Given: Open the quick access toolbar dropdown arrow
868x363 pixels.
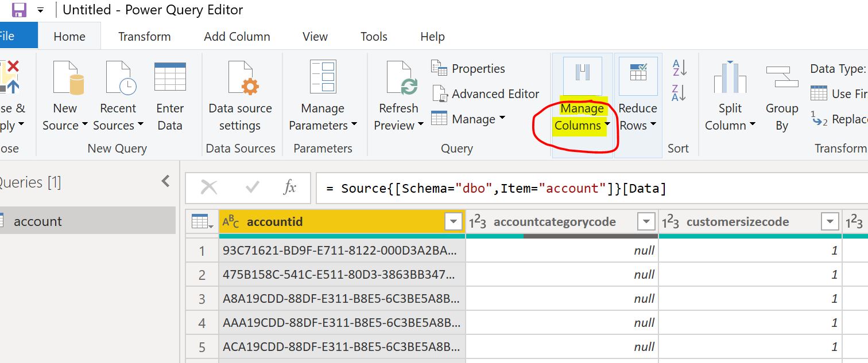Looking at the screenshot, I should tap(40, 10).
